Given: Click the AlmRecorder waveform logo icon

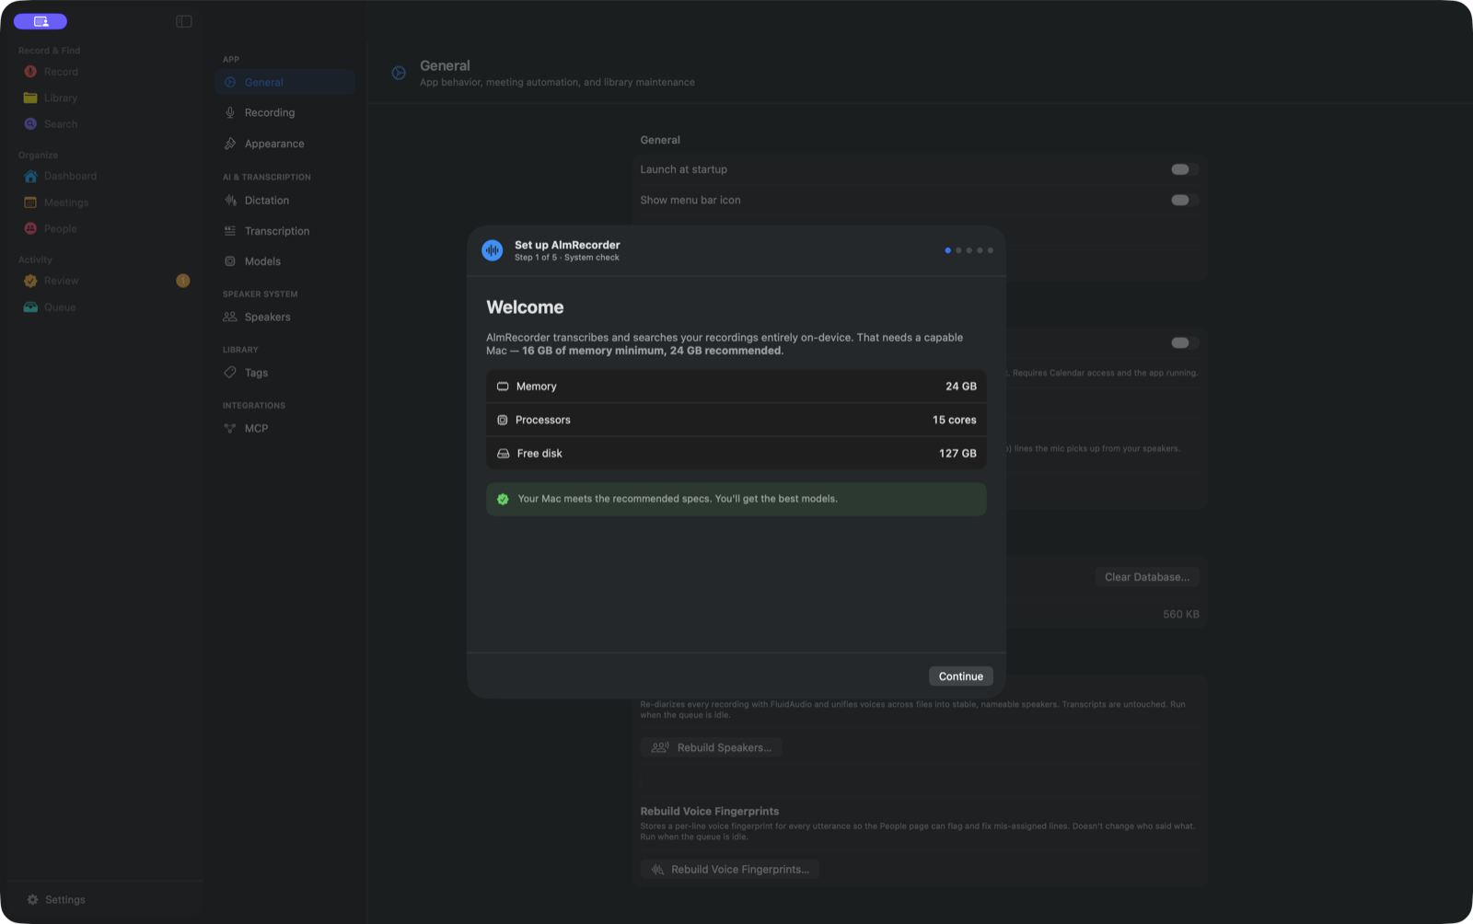Looking at the screenshot, I should (x=493, y=250).
